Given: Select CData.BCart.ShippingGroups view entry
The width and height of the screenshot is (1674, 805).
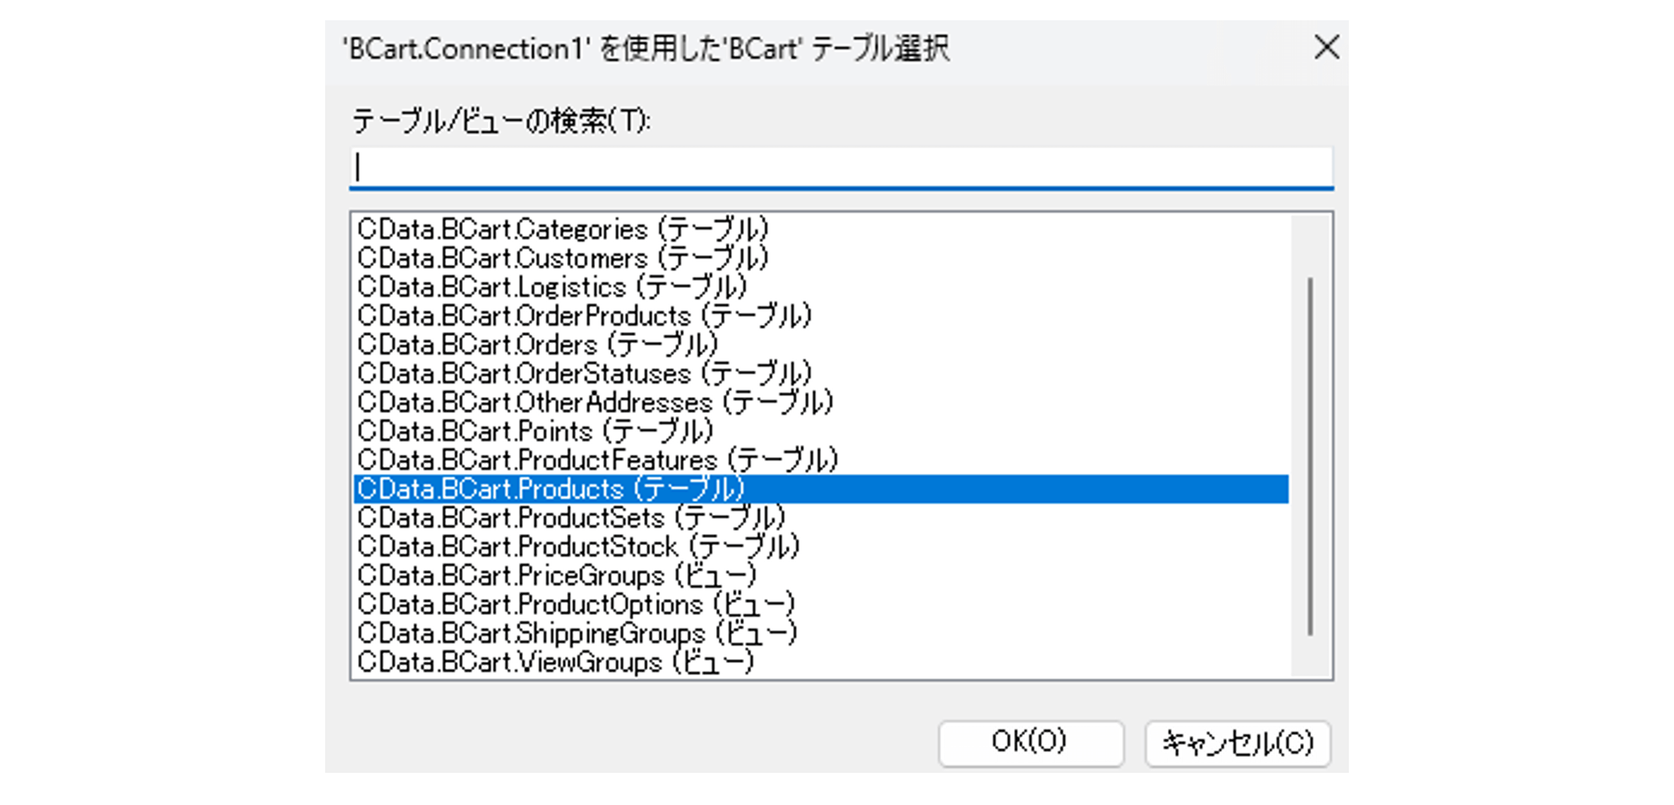Looking at the screenshot, I should click(x=578, y=633).
